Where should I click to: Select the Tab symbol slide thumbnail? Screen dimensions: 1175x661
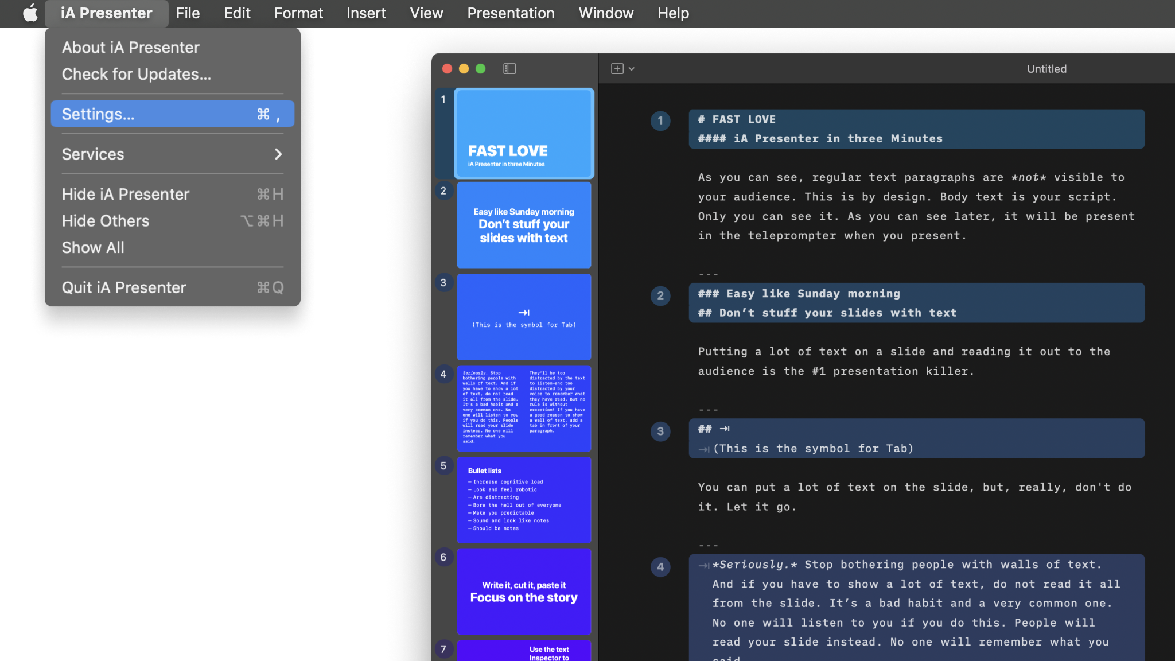tap(524, 317)
